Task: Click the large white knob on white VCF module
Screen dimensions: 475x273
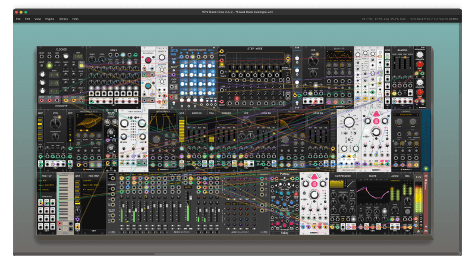Action: (x=349, y=122)
